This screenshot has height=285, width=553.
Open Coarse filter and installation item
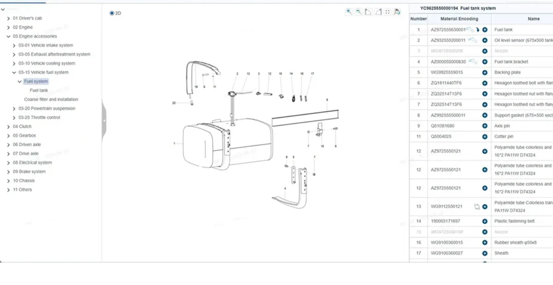coord(51,99)
